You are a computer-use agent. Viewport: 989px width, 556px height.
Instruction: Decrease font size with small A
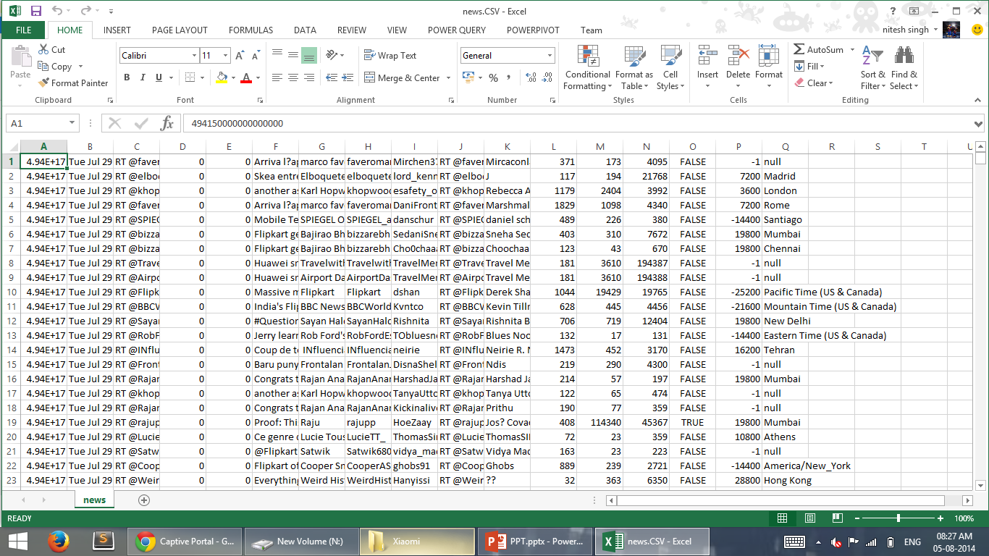point(256,56)
